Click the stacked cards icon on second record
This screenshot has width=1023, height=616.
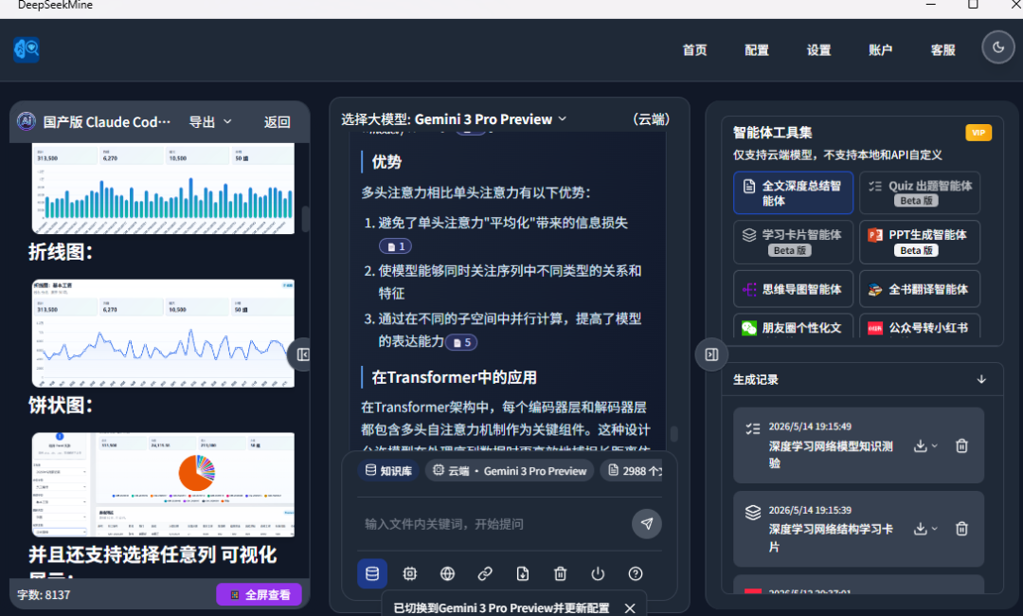click(752, 513)
